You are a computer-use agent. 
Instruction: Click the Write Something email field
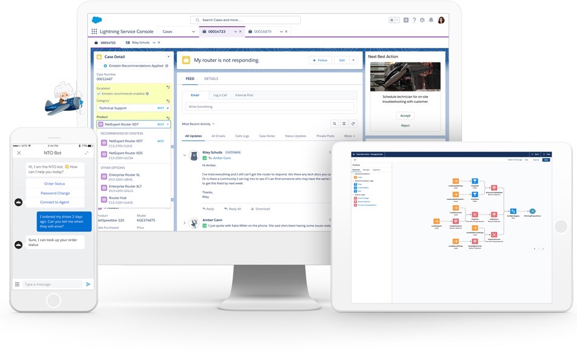(x=270, y=107)
